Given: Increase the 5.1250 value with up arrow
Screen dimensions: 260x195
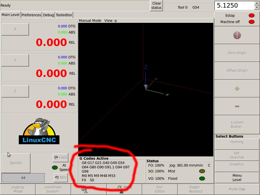Looking at the screenshot, I should click(x=257, y=3).
